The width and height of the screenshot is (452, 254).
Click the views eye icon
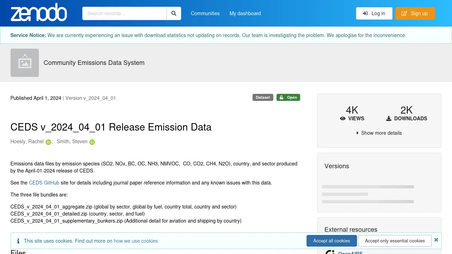coord(343,119)
